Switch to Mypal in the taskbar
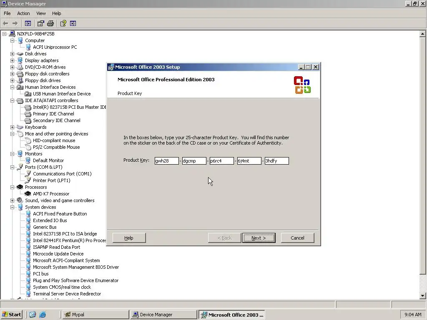 coord(95,315)
